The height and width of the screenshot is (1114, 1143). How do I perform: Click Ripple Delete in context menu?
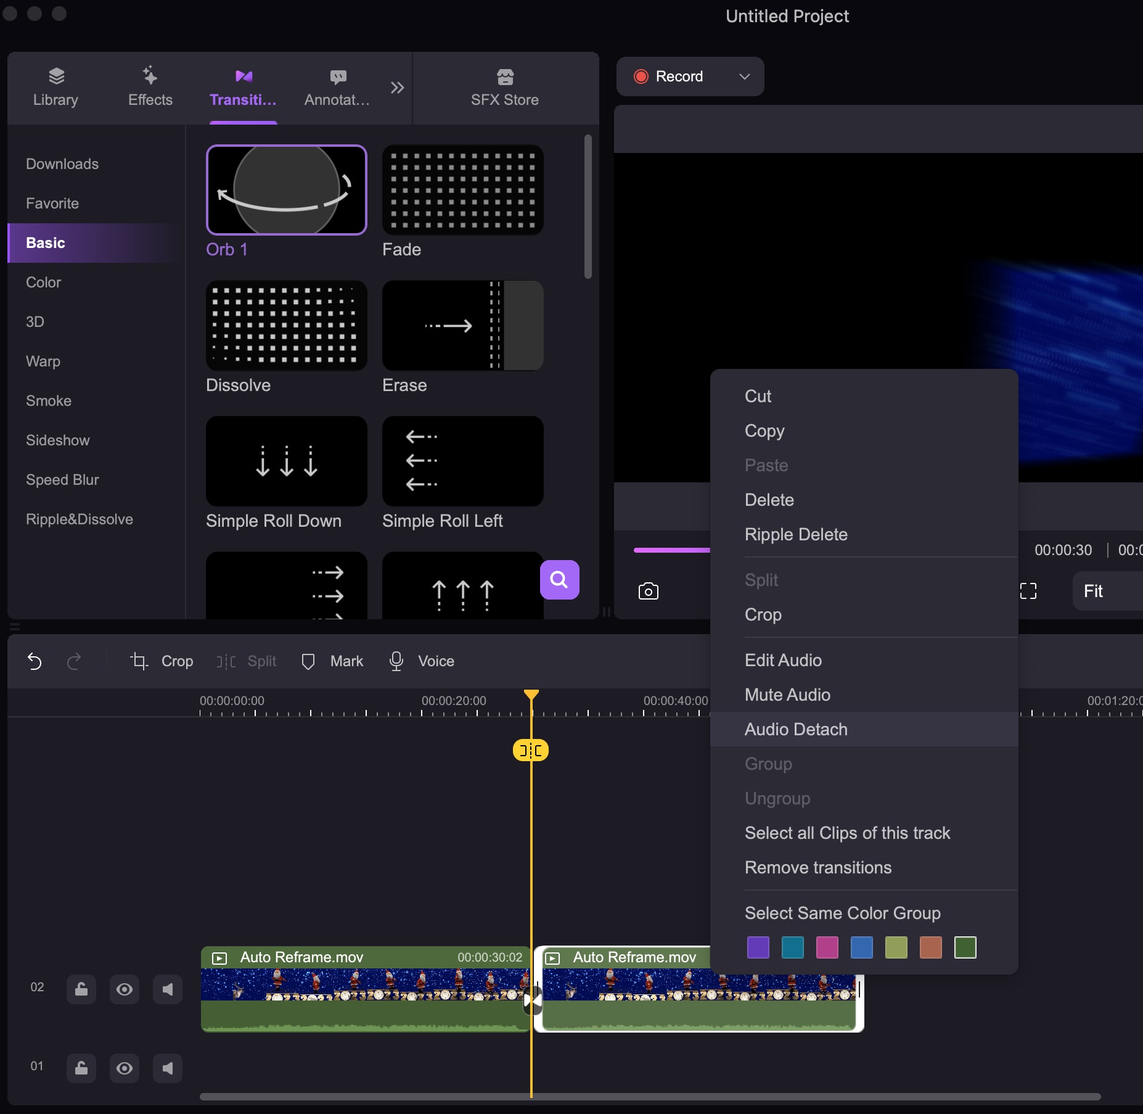tap(796, 534)
